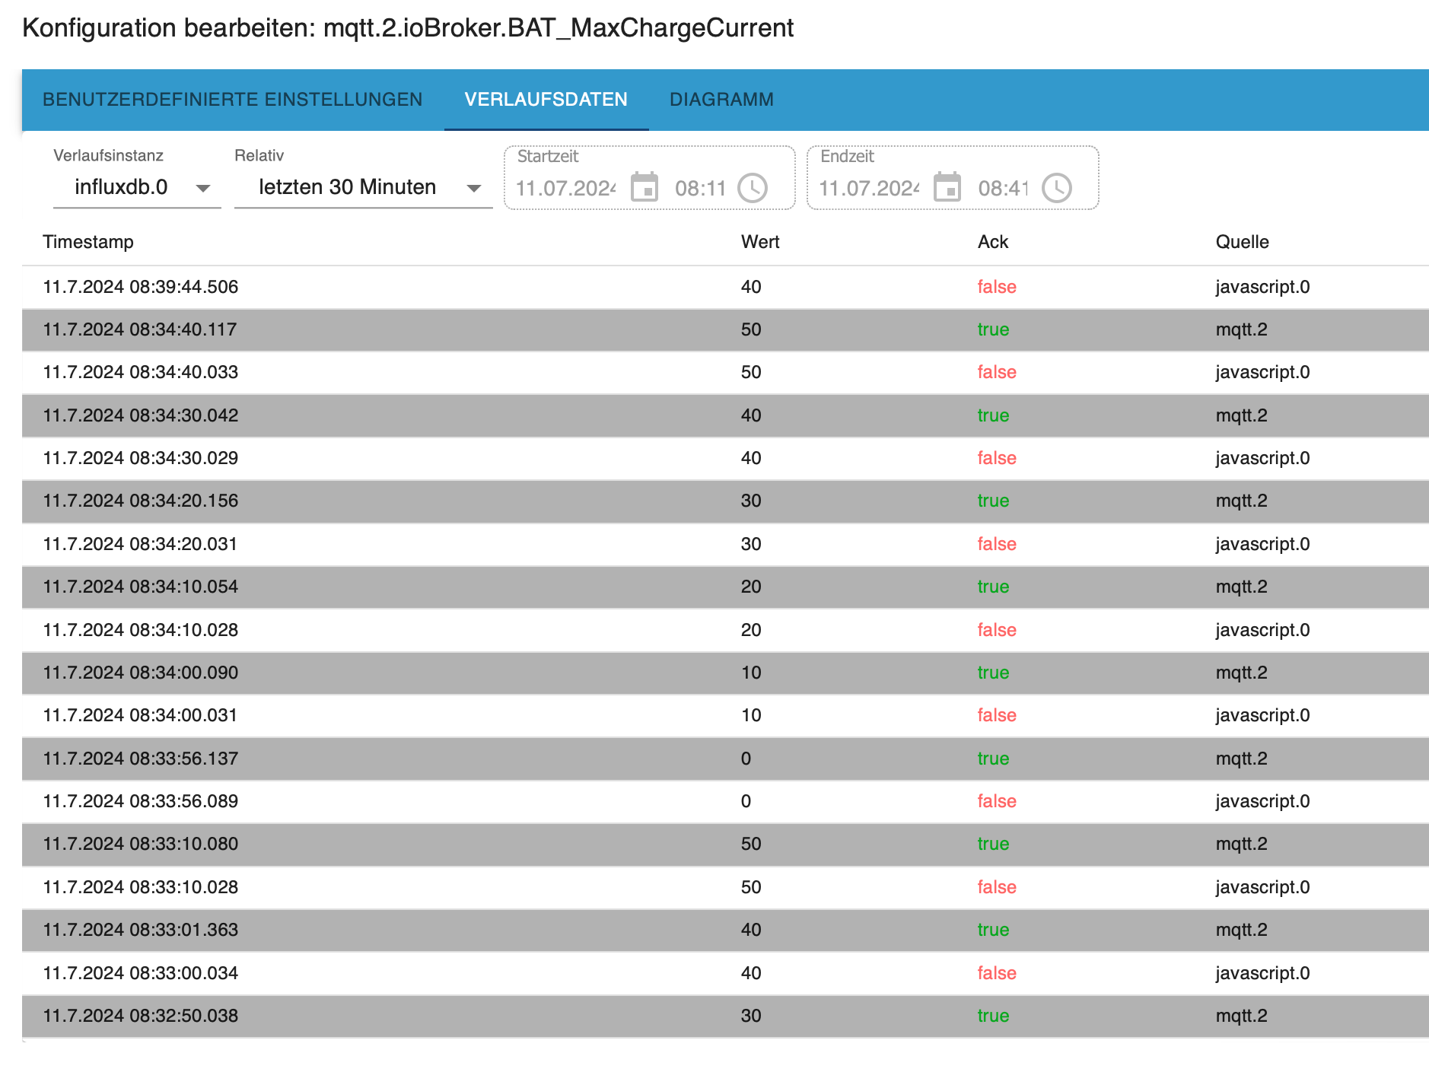This screenshot has height=1088, width=1429.
Task: Select row with timestamp 08:34:10.054
Action: (x=725, y=587)
